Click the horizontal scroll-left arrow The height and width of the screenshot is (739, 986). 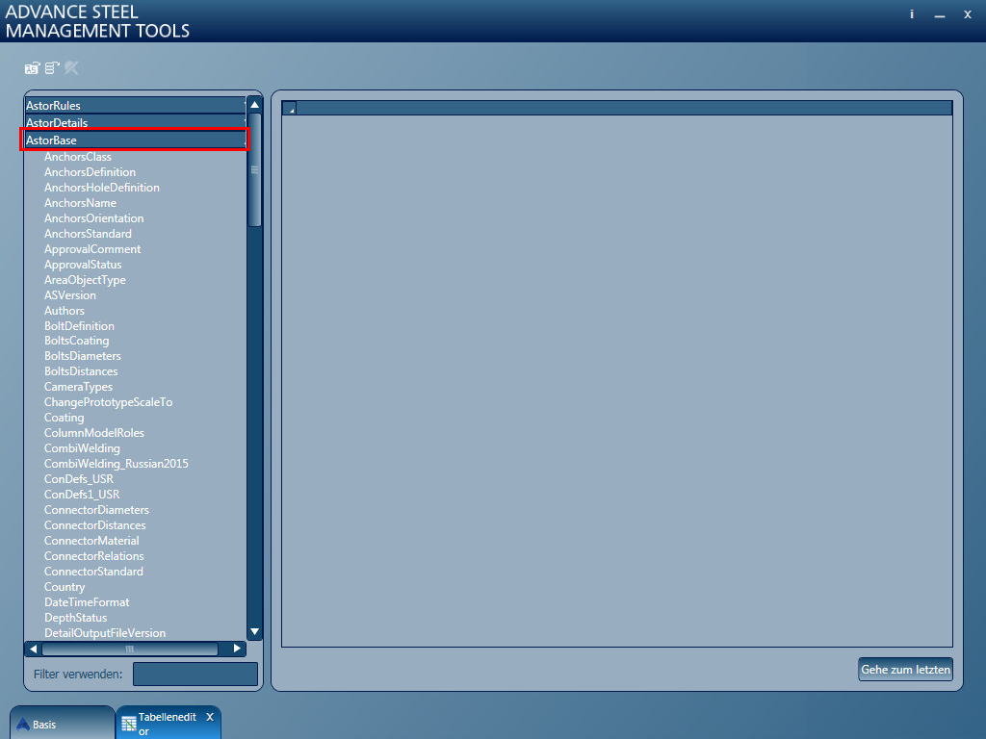[34, 649]
